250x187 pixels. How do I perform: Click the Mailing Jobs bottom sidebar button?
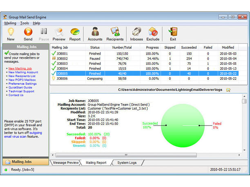click(26, 162)
